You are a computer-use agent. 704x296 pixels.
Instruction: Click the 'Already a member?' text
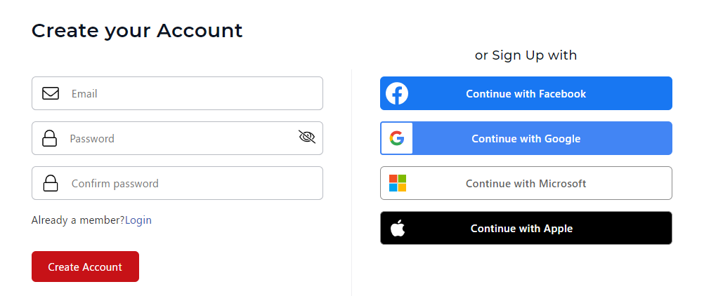click(78, 220)
